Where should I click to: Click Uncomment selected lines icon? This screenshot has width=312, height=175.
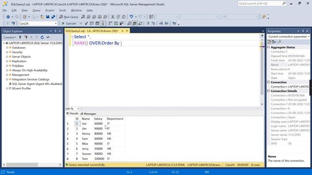click(153, 23)
